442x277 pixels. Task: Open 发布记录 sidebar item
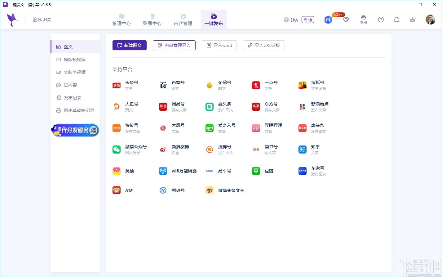[x=75, y=98]
